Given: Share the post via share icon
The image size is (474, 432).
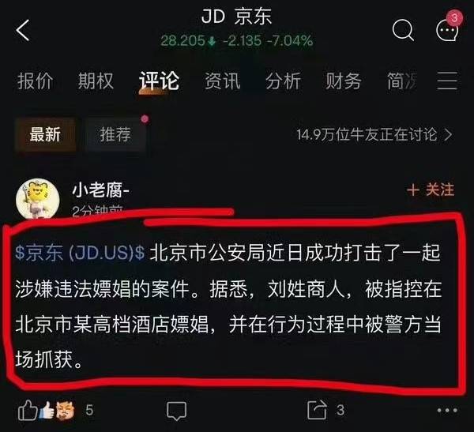Looking at the screenshot, I should point(317,410).
